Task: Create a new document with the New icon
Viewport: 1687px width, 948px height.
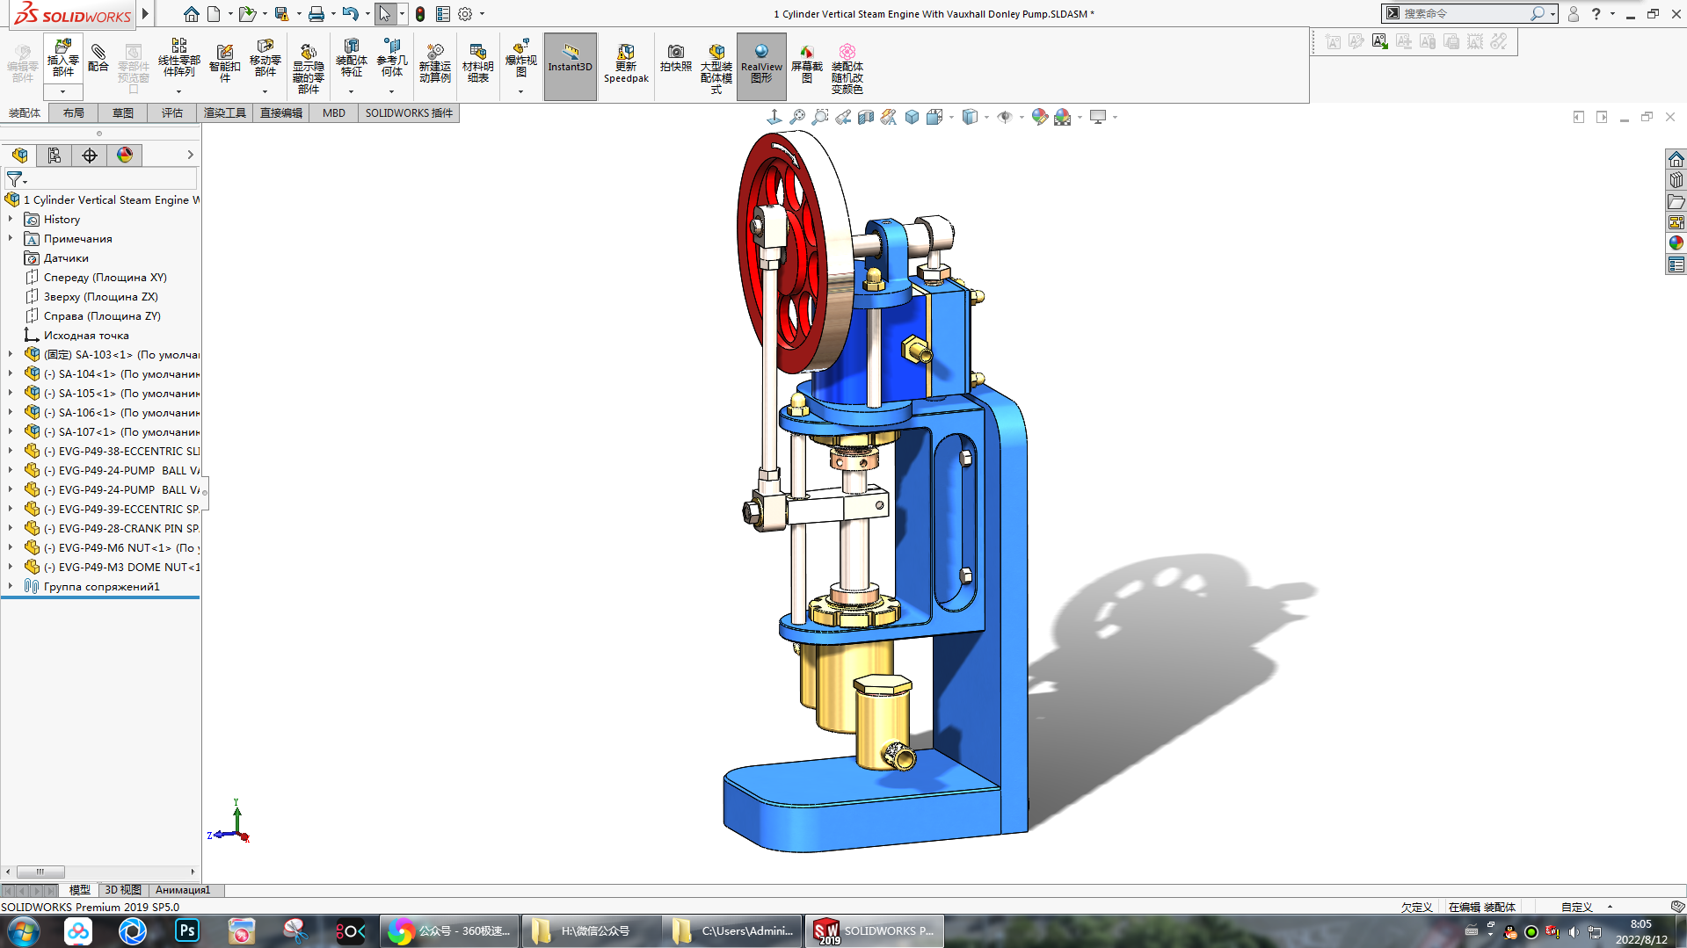Action: [214, 14]
